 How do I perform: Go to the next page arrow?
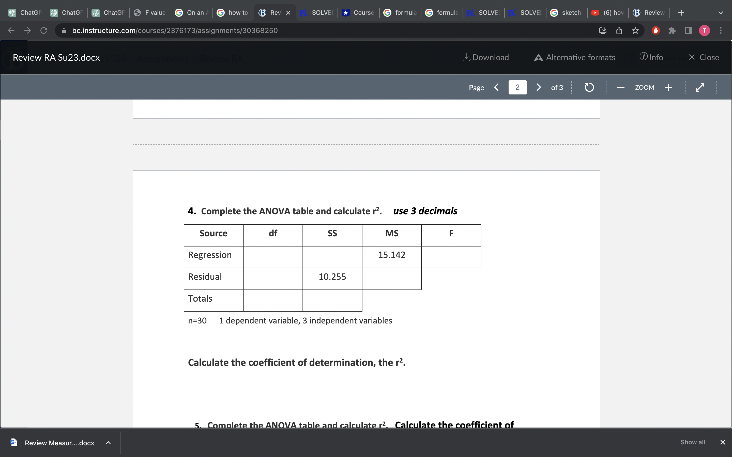tap(538, 87)
